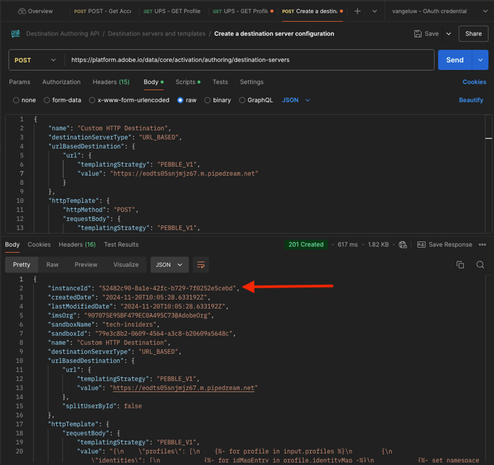
Task: Select the Create a destination tab
Action: click(312, 11)
